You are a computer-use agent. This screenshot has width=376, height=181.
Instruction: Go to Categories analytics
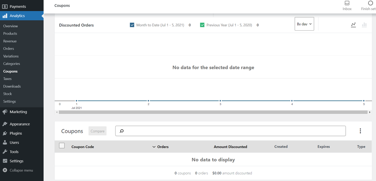[11, 64]
